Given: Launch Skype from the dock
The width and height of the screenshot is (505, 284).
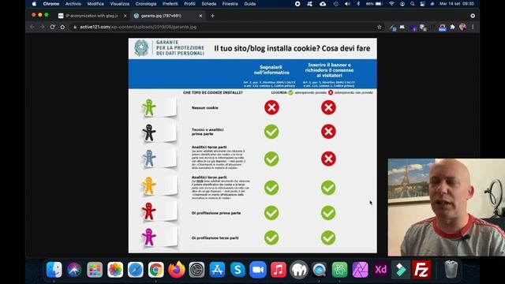Looking at the screenshot, I should 238,270.
